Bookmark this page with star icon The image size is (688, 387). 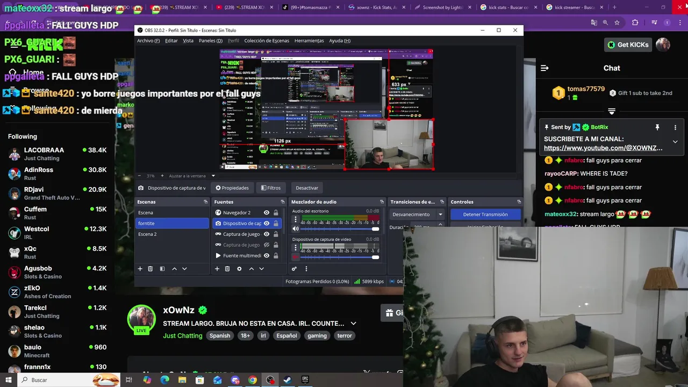tap(617, 23)
